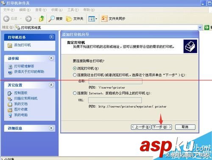Viewport: 212px width, 160px height.
Task: Open the Help (帮助) menu
Action: click(89, 10)
